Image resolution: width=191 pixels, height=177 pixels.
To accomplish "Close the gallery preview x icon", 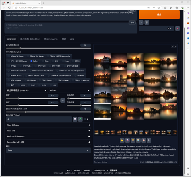I will [175, 46].
